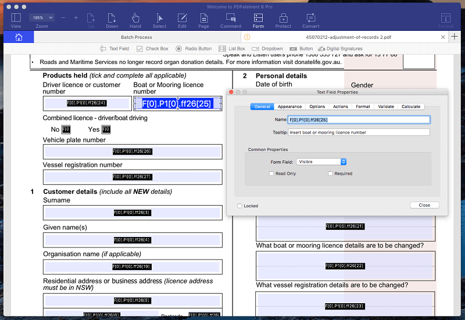Open the Appearance tab
Image resolution: width=465 pixels, height=320 pixels.
pos(289,107)
